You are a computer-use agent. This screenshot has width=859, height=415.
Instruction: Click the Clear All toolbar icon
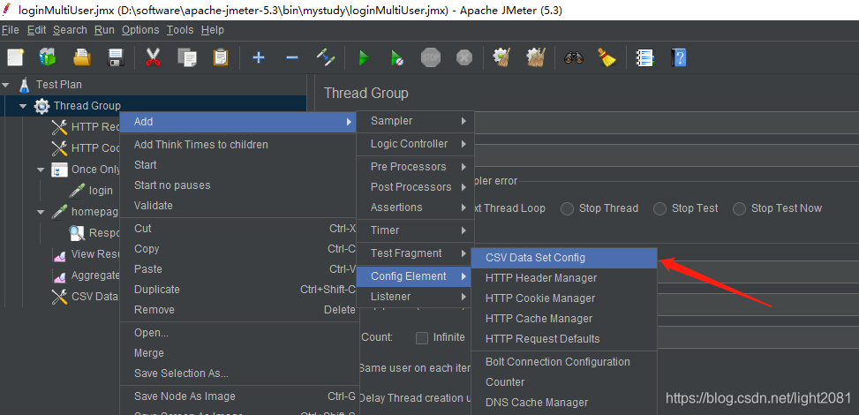[536, 57]
